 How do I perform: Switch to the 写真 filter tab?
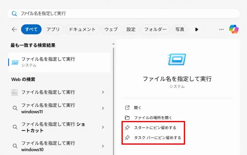180,29
